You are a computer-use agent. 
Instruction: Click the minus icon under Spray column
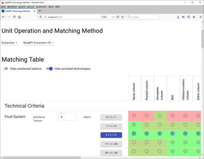click(134, 116)
